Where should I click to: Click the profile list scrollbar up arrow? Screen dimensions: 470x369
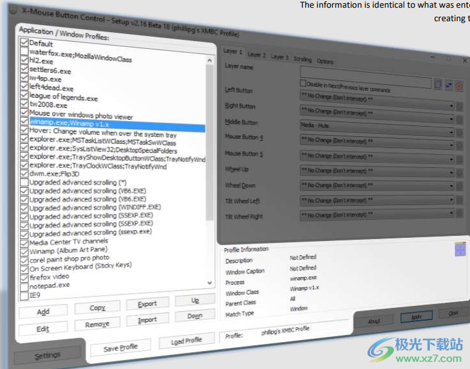click(210, 60)
